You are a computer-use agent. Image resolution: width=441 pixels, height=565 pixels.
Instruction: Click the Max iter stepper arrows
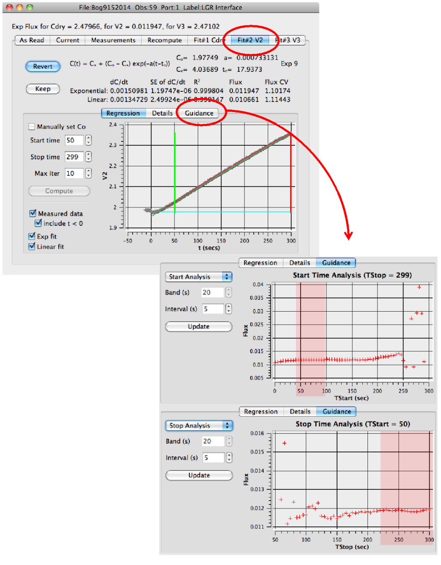[88, 173]
